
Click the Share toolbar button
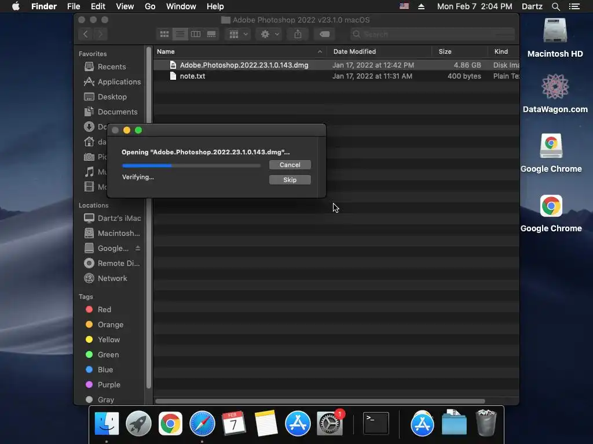pos(298,34)
